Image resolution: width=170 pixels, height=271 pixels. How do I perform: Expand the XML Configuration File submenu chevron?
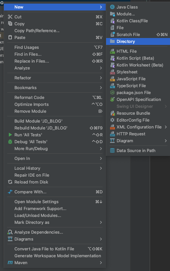click(166, 127)
